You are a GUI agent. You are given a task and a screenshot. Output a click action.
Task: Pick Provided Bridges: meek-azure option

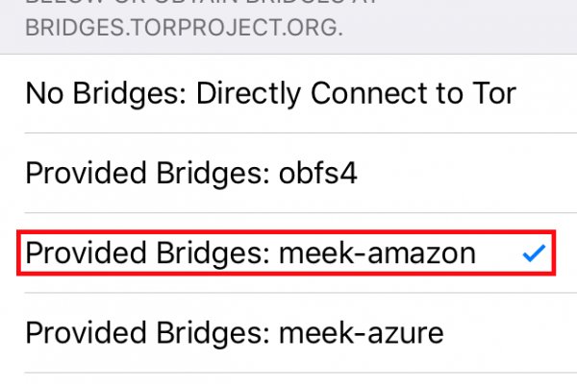(234, 333)
